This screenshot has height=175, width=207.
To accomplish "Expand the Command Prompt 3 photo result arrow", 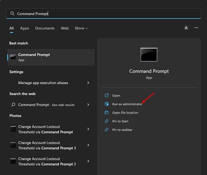I will (x=88, y=145).
